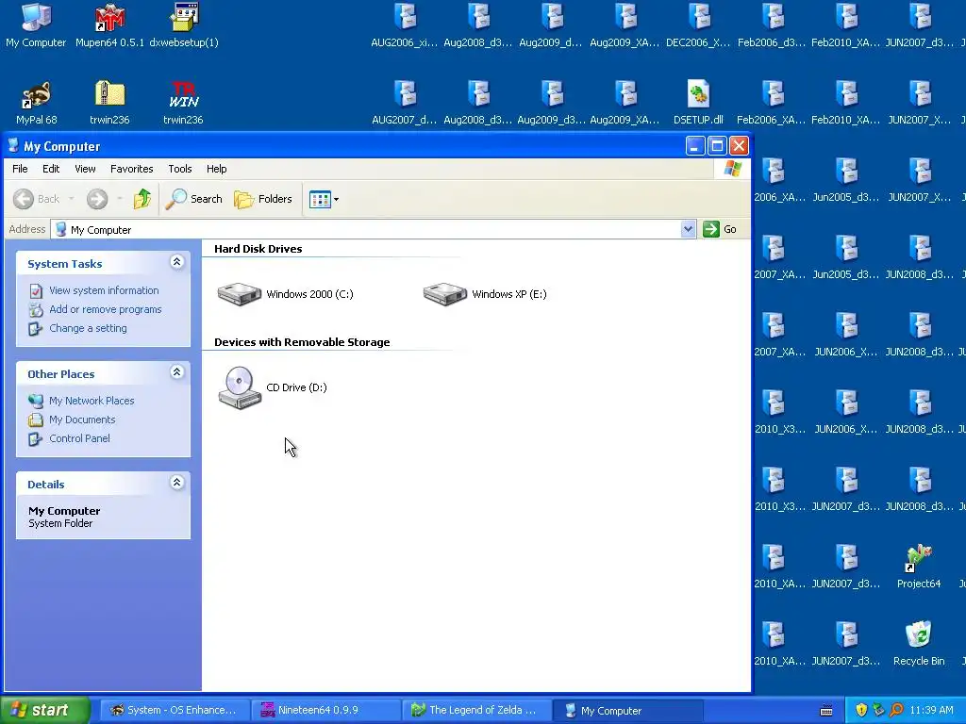Click My Computer taskbar button
Image resolution: width=966 pixels, height=724 pixels.
pyautogui.click(x=627, y=711)
